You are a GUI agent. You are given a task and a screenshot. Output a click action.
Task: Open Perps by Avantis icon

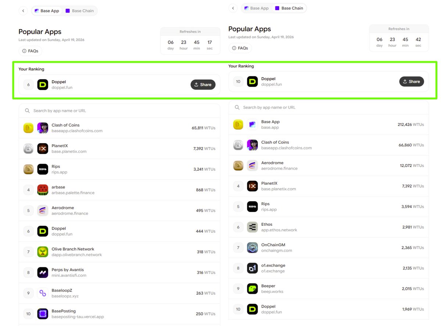(x=43, y=272)
